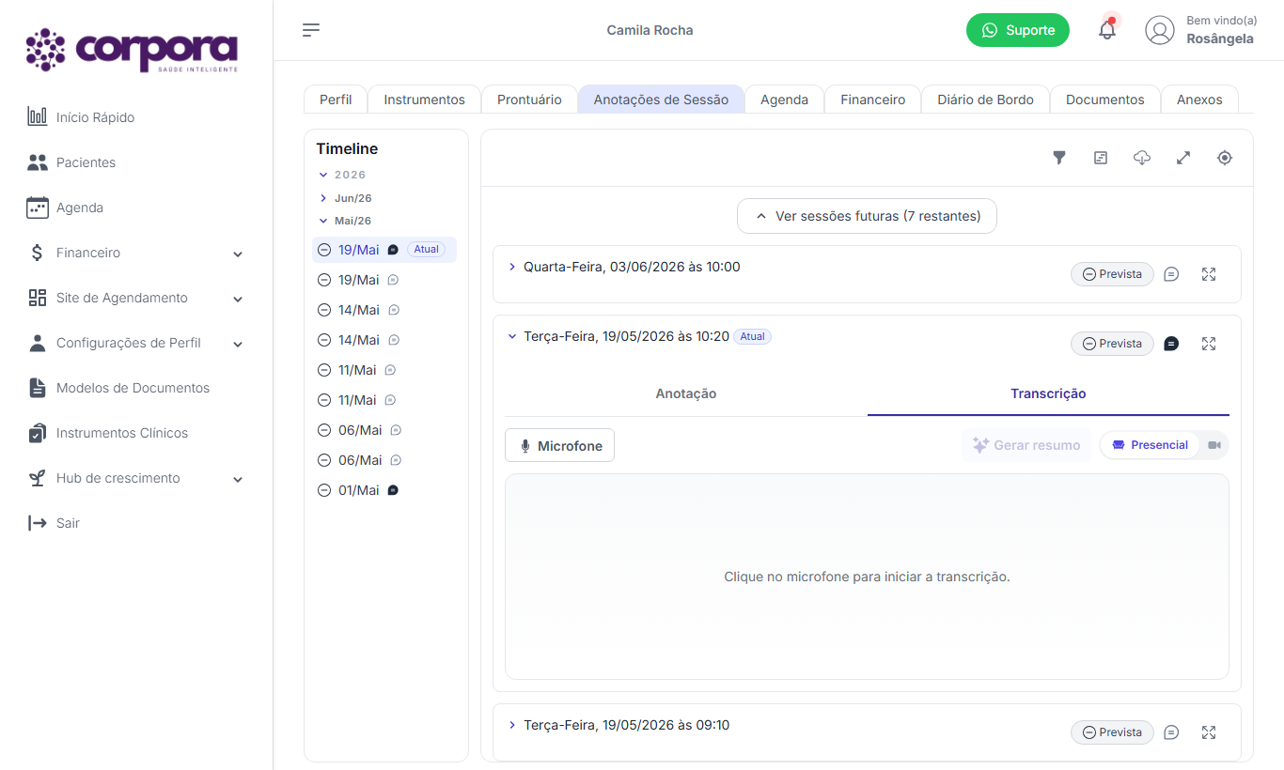Click the diagonal expand arrows icon in the toolbar

1183,158
